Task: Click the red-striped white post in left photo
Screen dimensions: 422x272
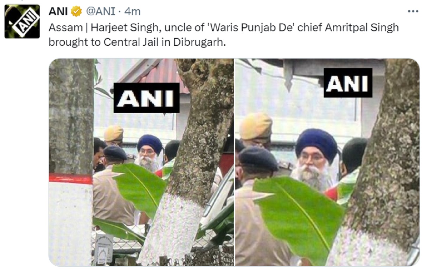Action: 71,219
